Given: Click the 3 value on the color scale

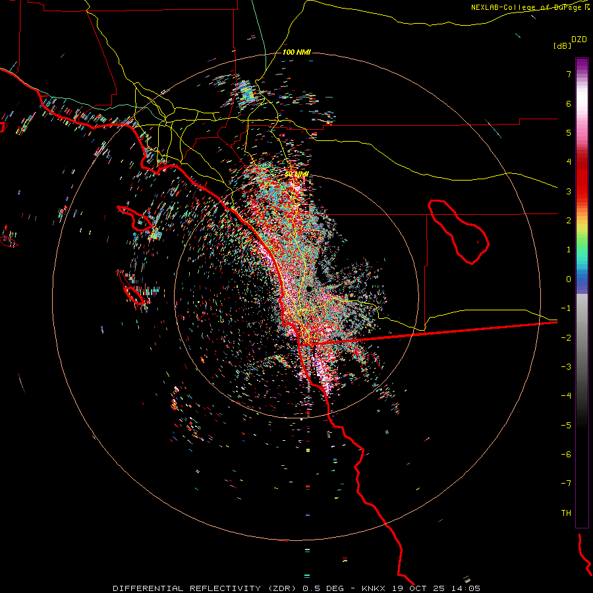Looking at the screenshot, I should (569, 191).
